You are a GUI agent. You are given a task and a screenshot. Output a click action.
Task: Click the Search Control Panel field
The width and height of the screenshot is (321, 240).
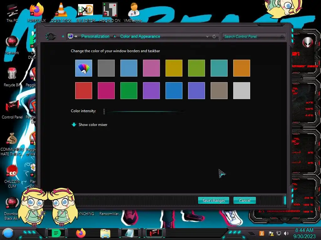tap(253, 37)
